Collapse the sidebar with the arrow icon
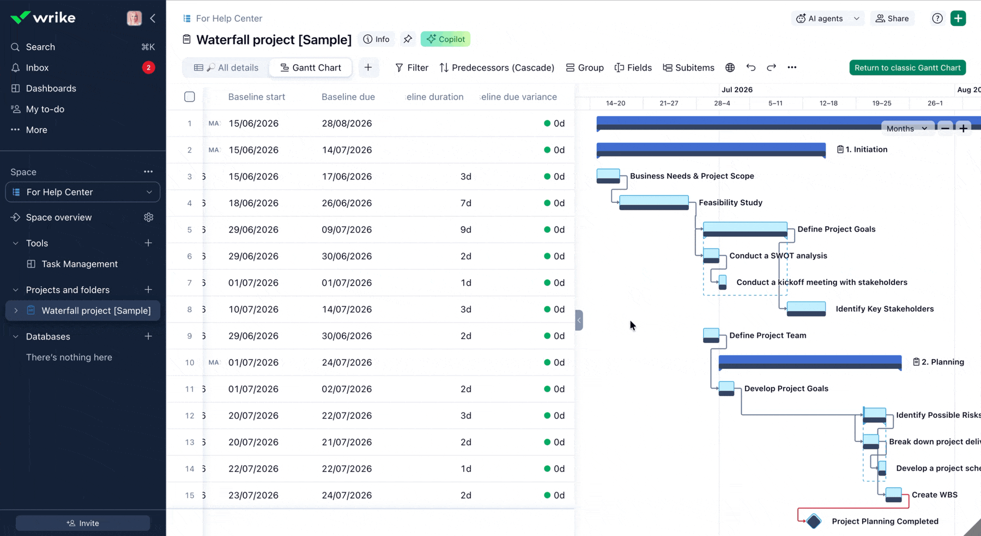Screen dimensions: 981x536 coord(153,18)
